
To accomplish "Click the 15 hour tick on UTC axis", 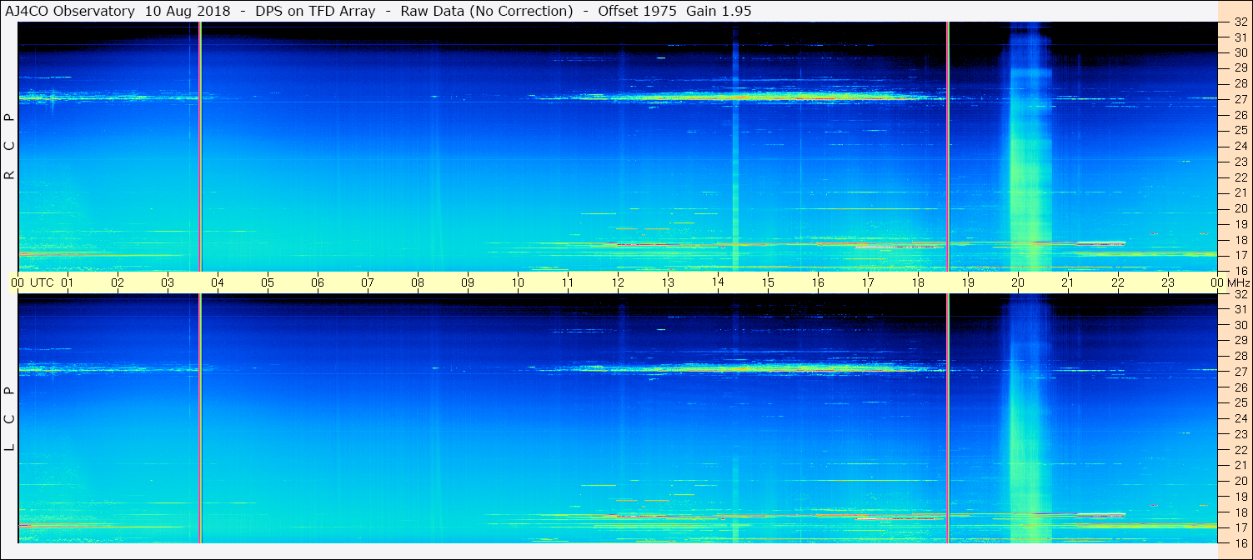I will point(768,282).
